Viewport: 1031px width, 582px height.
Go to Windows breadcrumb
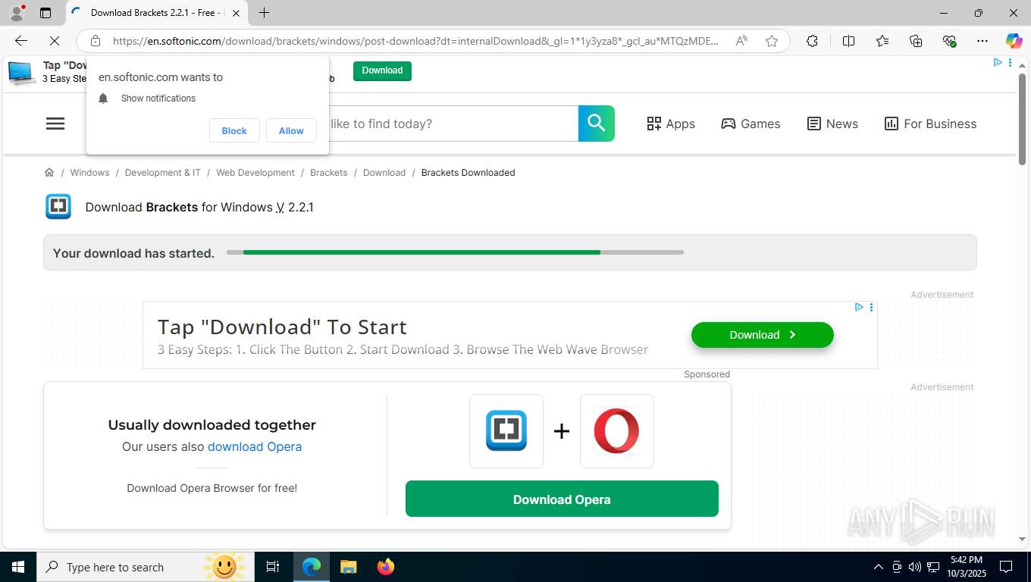89,173
